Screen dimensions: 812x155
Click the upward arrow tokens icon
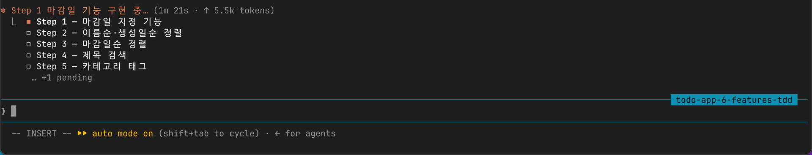coord(206,11)
